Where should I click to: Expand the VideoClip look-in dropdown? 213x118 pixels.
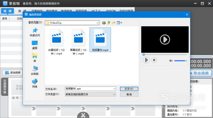pyautogui.click(x=97, y=23)
